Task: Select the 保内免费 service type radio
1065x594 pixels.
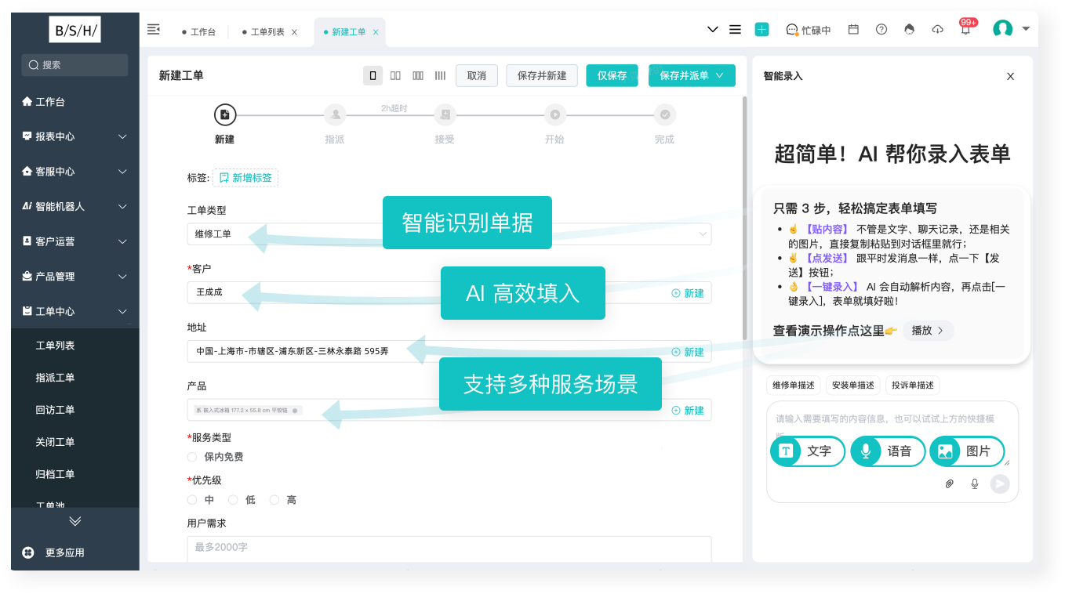Action: pyautogui.click(x=192, y=457)
